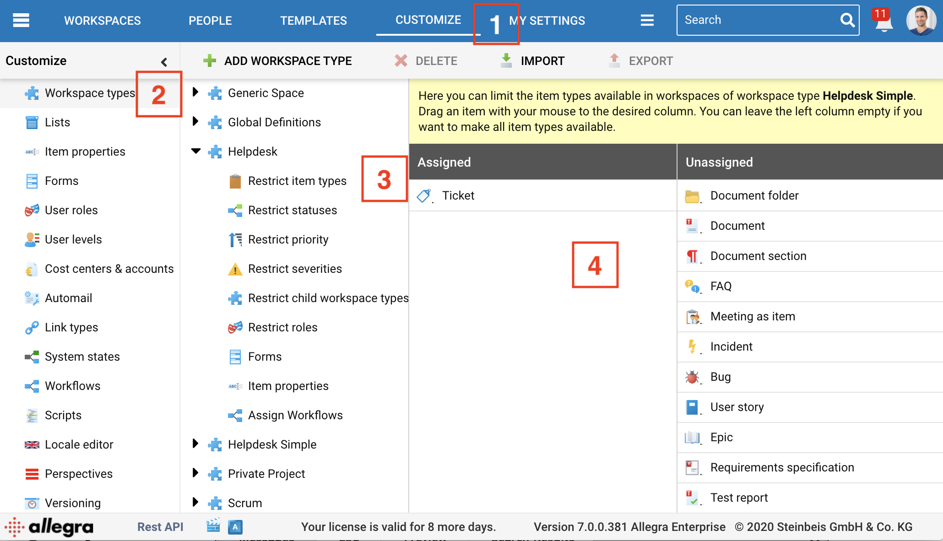Click the User roles masks icon
This screenshot has height=541, width=943.
(x=32, y=210)
